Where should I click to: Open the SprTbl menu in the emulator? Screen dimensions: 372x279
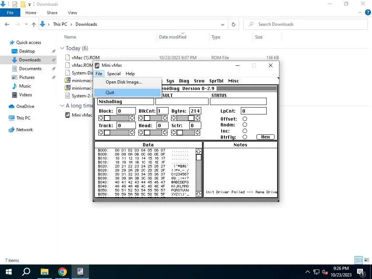(216, 81)
